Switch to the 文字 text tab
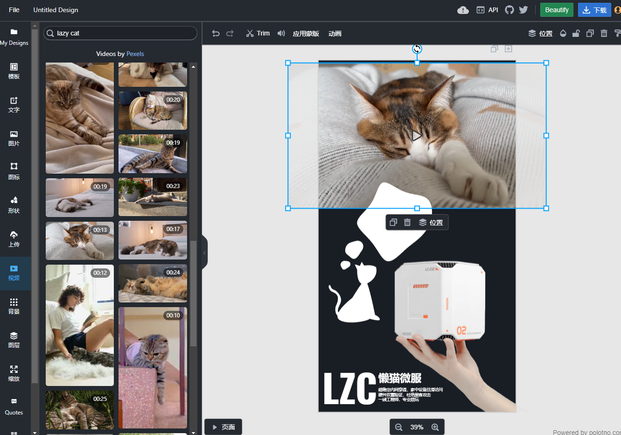The height and width of the screenshot is (435, 621). point(14,105)
